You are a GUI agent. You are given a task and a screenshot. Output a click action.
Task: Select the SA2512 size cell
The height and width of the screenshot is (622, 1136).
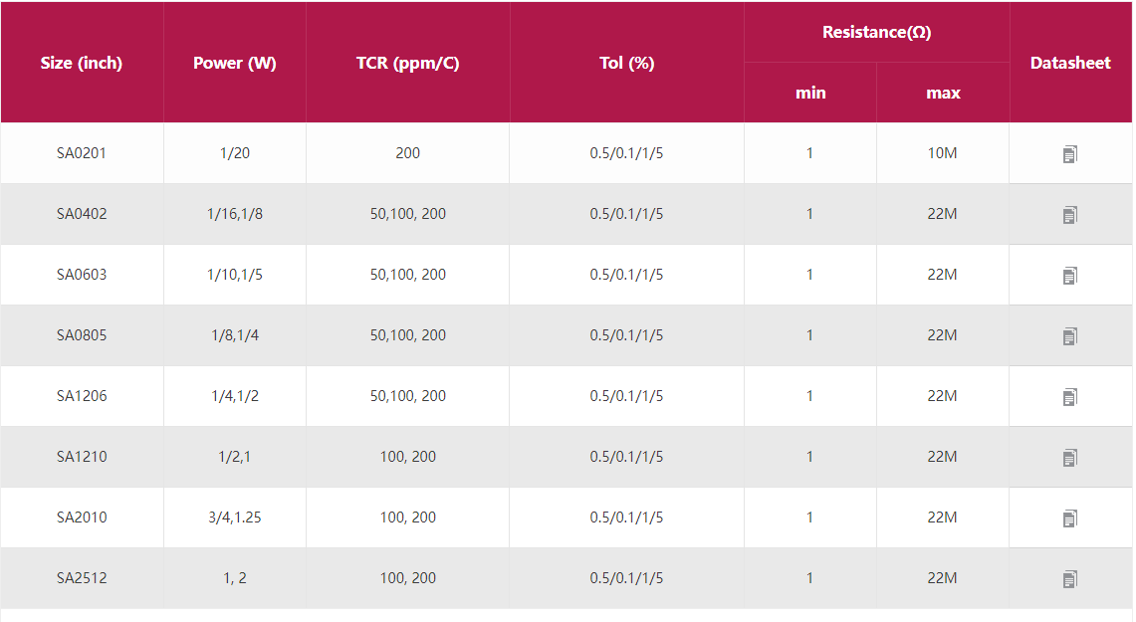click(82, 578)
